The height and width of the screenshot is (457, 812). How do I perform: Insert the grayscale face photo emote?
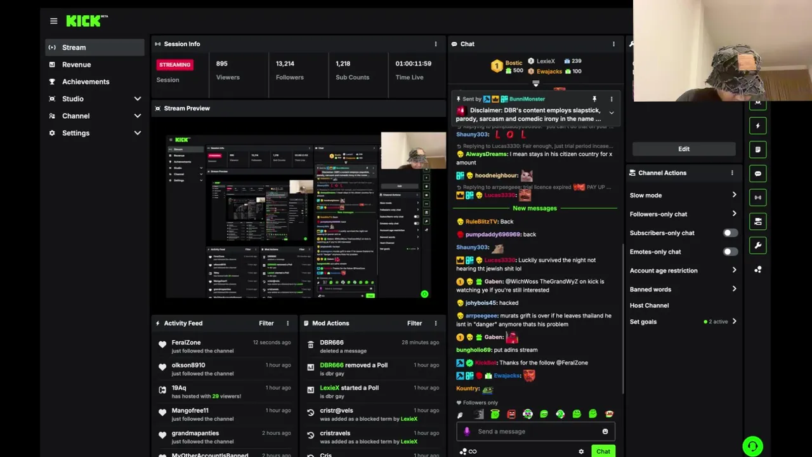click(478, 414)
